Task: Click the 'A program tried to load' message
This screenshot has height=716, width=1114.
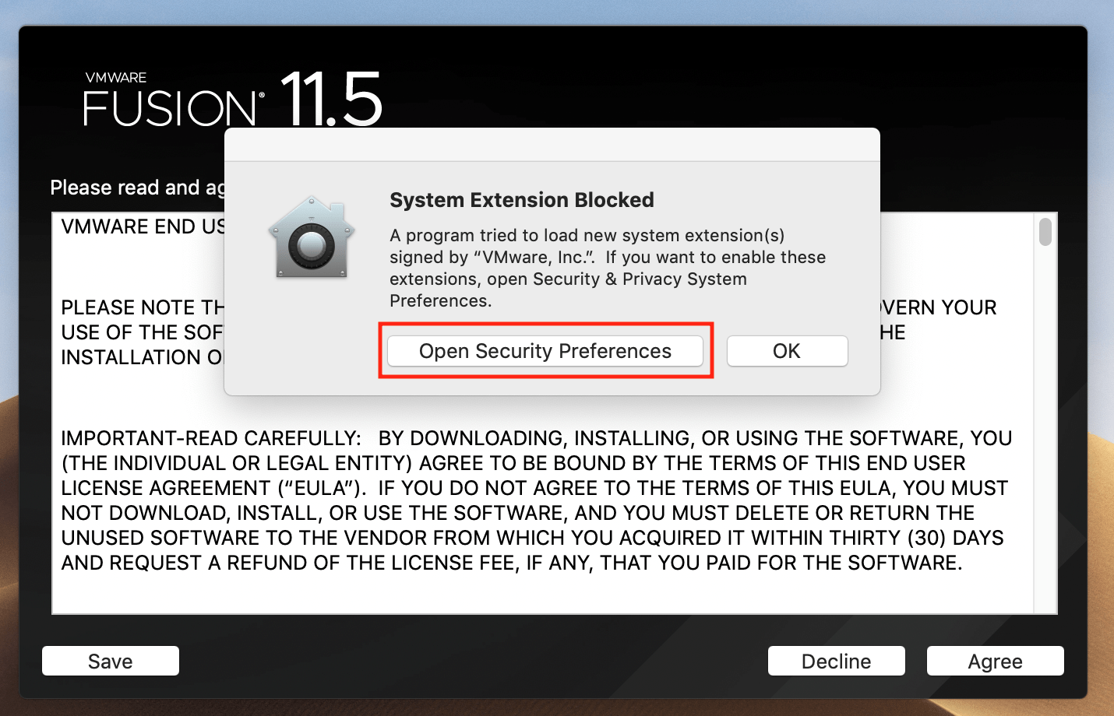Action: click(x=608, y=268)
